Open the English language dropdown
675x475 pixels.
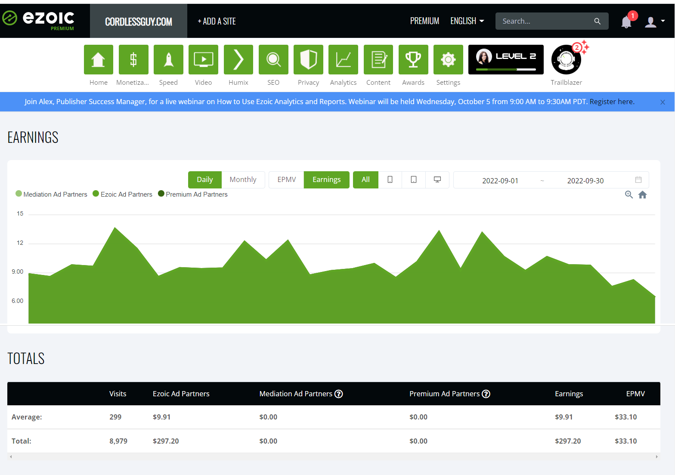point(467,21)
